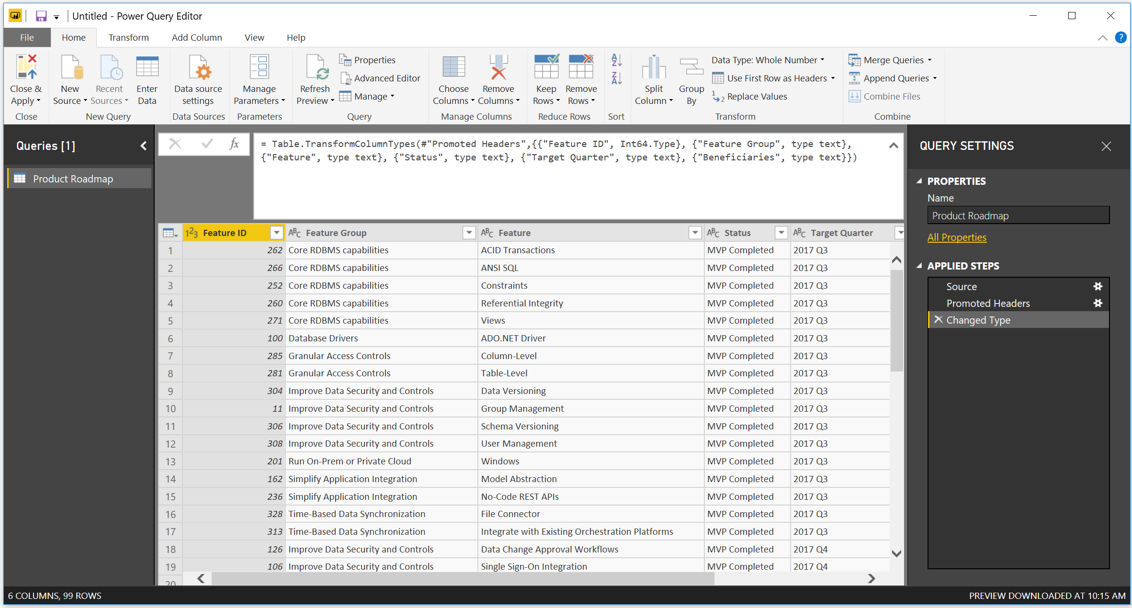Open Status column filter dropdown

[x=781, y=233]
